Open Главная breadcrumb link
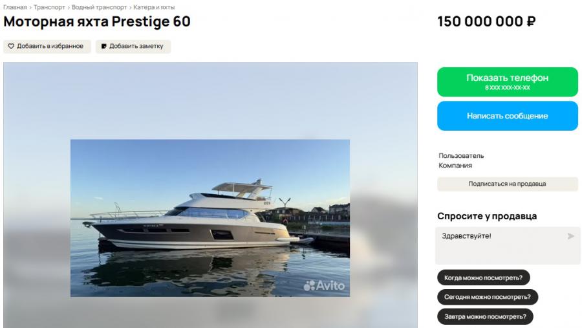This screenshot has height=328, width=582. click(15, 7)
